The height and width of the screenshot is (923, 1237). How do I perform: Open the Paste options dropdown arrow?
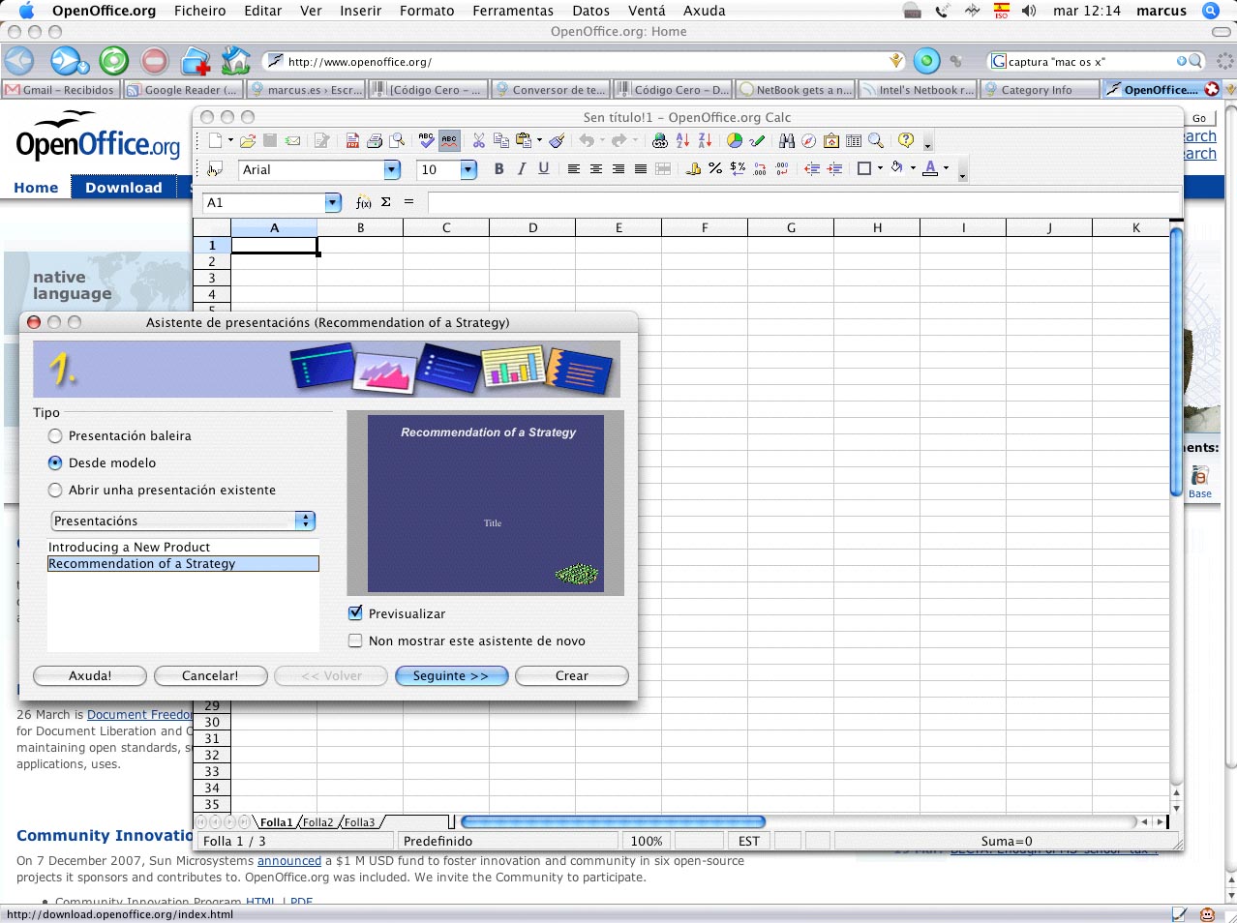pos(539,141)
